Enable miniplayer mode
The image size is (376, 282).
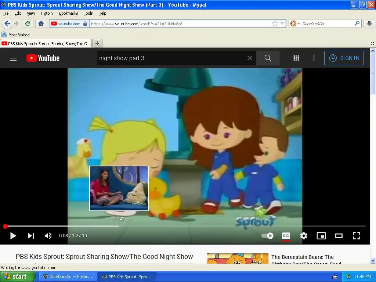coord(321,236)
